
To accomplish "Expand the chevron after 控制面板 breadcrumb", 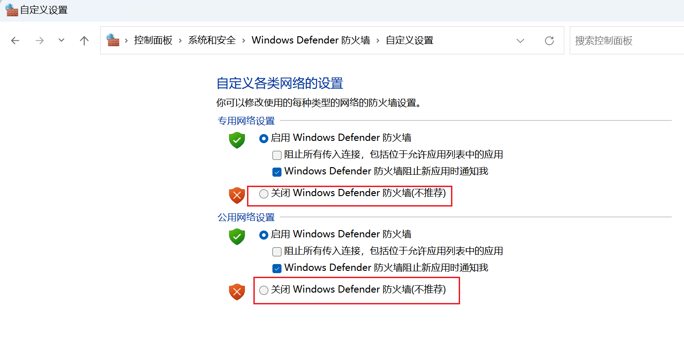I will 180,40.
